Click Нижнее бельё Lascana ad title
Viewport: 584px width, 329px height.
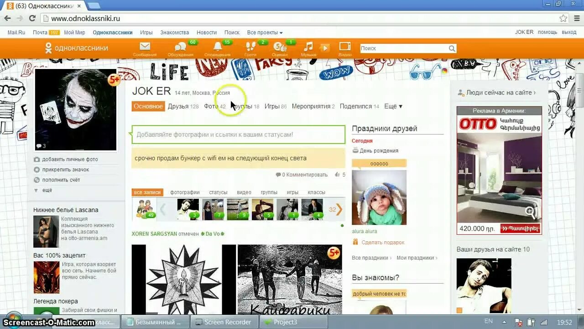(x=66, y=210)
